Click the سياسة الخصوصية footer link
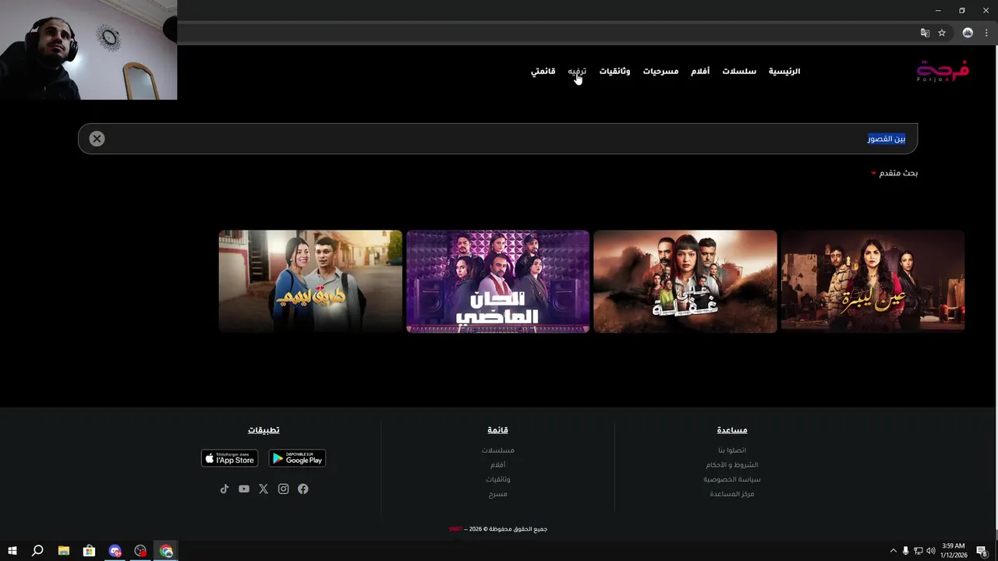 (732, 479)
